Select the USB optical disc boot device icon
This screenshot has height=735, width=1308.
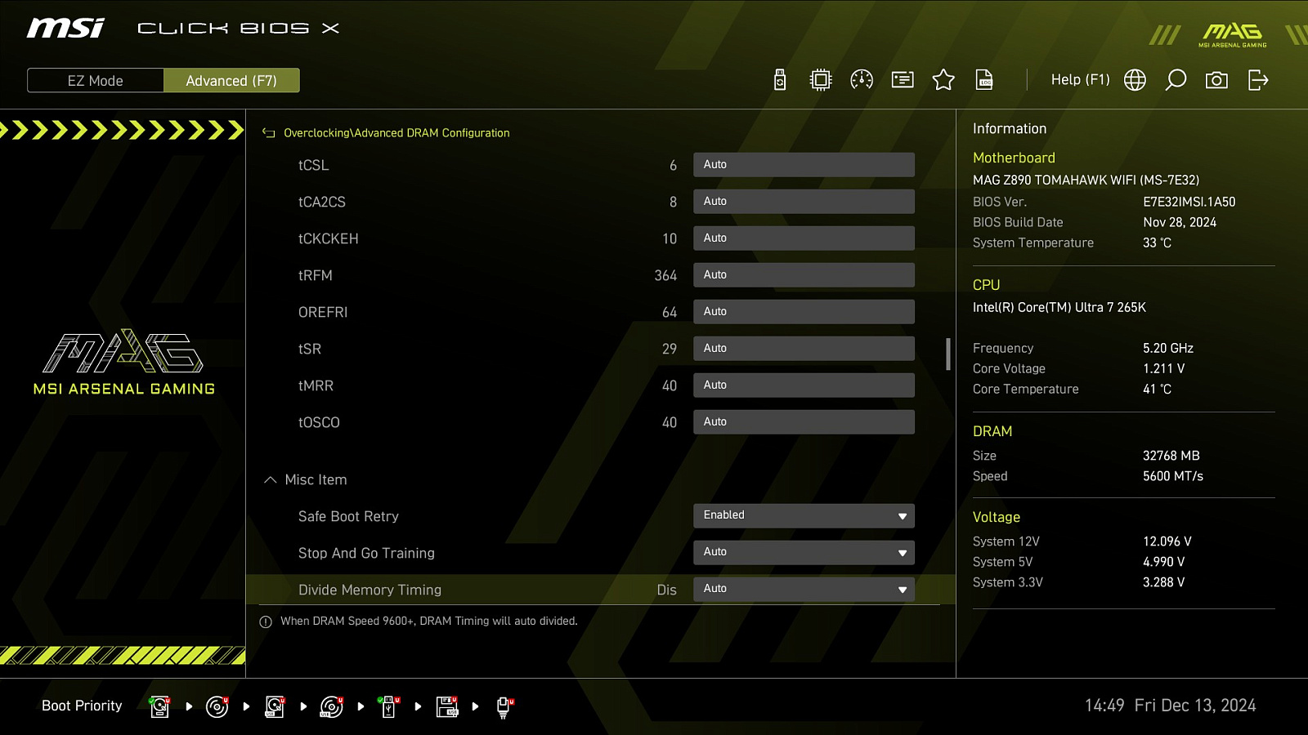click(x=331, y=706)
